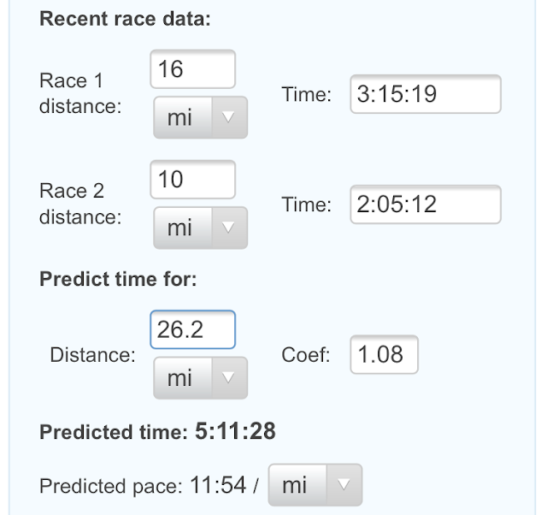
Task: Change the predicted pace unit dropdown
Action: 315,486
